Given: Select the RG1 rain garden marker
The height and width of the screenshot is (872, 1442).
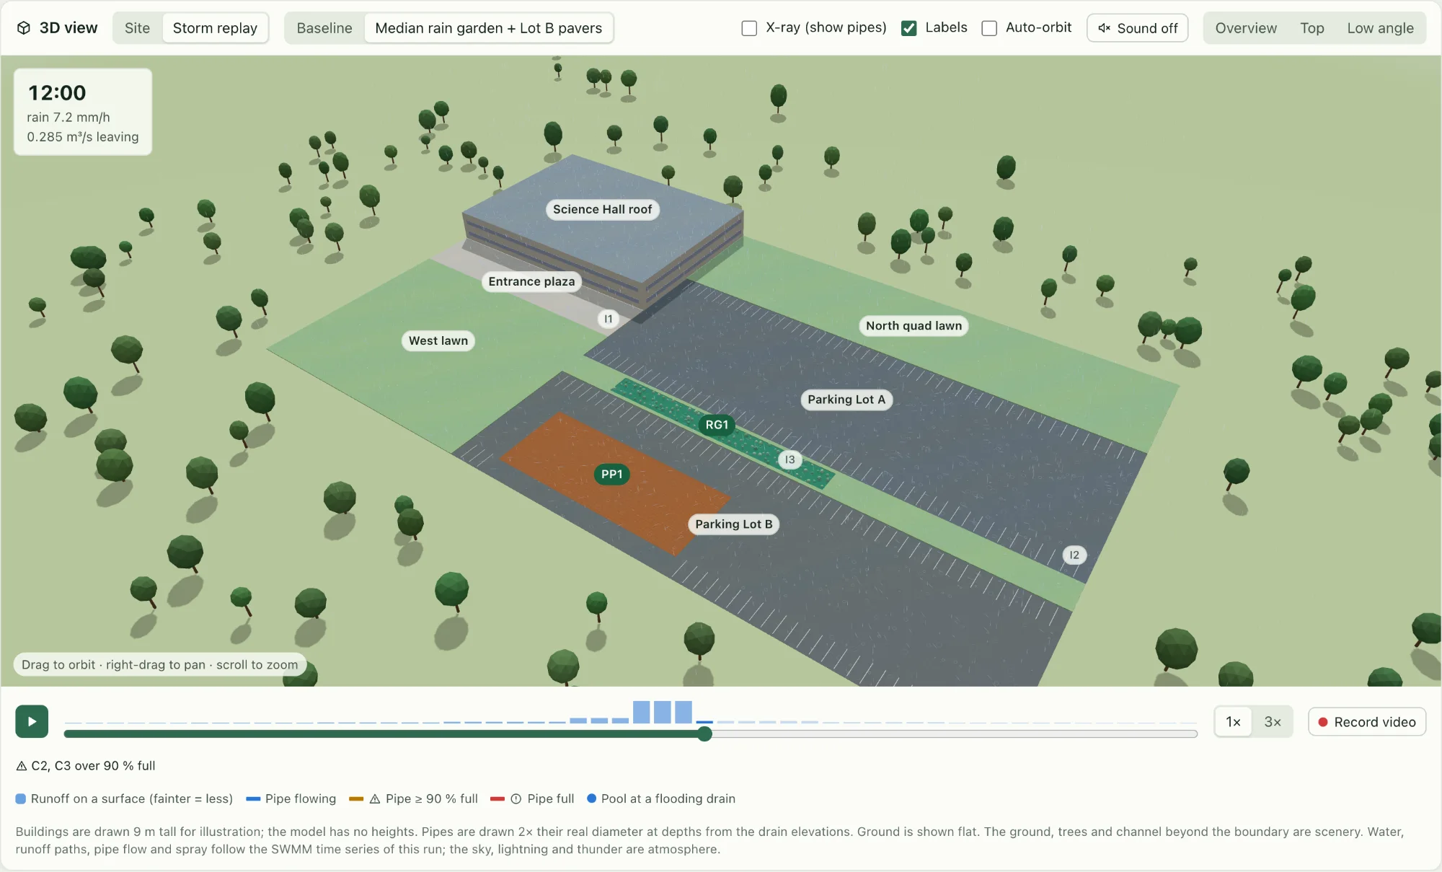Looking at the screenshot, I should [x=717, y=425].
